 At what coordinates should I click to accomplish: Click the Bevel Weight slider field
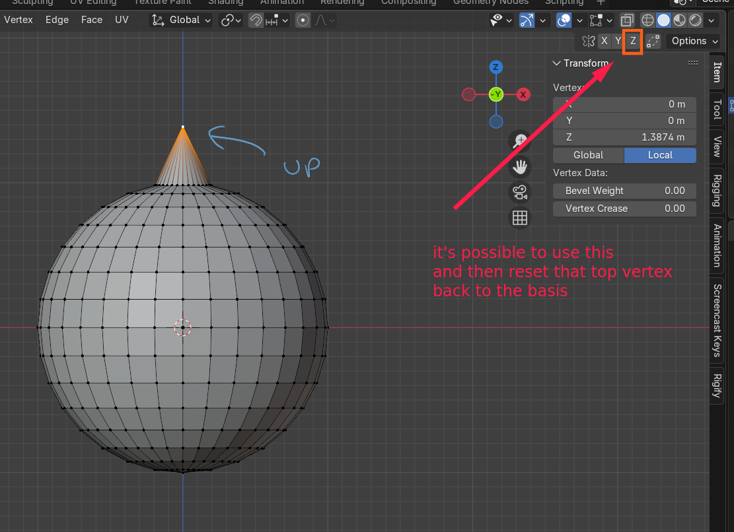click(624, 191)
